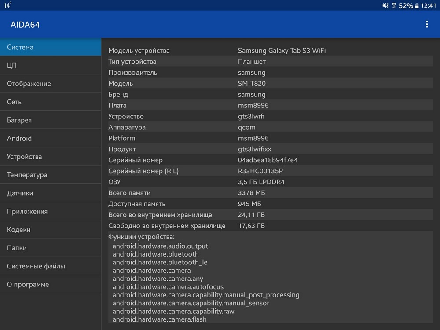Select the Бренд row label
The image size is (440, 330).
(x=118, y=94)
